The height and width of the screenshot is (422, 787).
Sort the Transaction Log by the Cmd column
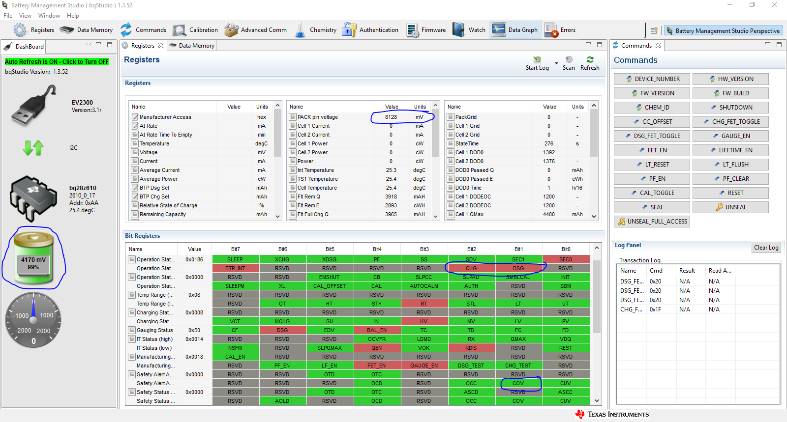656,271
